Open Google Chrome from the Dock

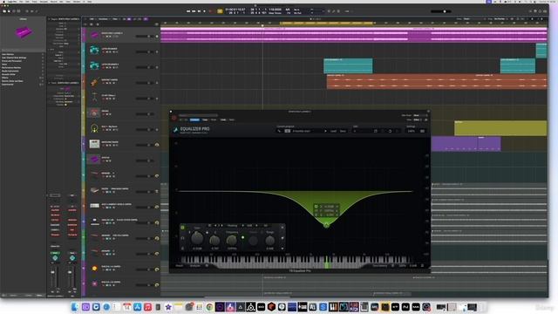click(209, 307)
